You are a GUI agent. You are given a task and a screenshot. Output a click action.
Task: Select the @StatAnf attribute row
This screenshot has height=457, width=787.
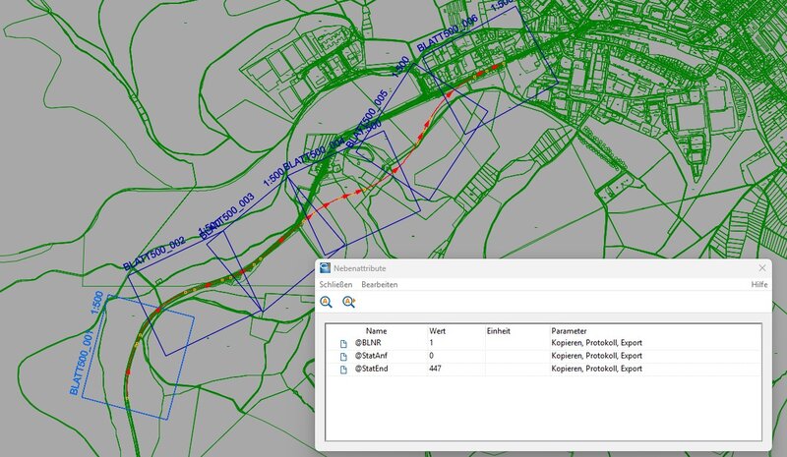point(373,356)
